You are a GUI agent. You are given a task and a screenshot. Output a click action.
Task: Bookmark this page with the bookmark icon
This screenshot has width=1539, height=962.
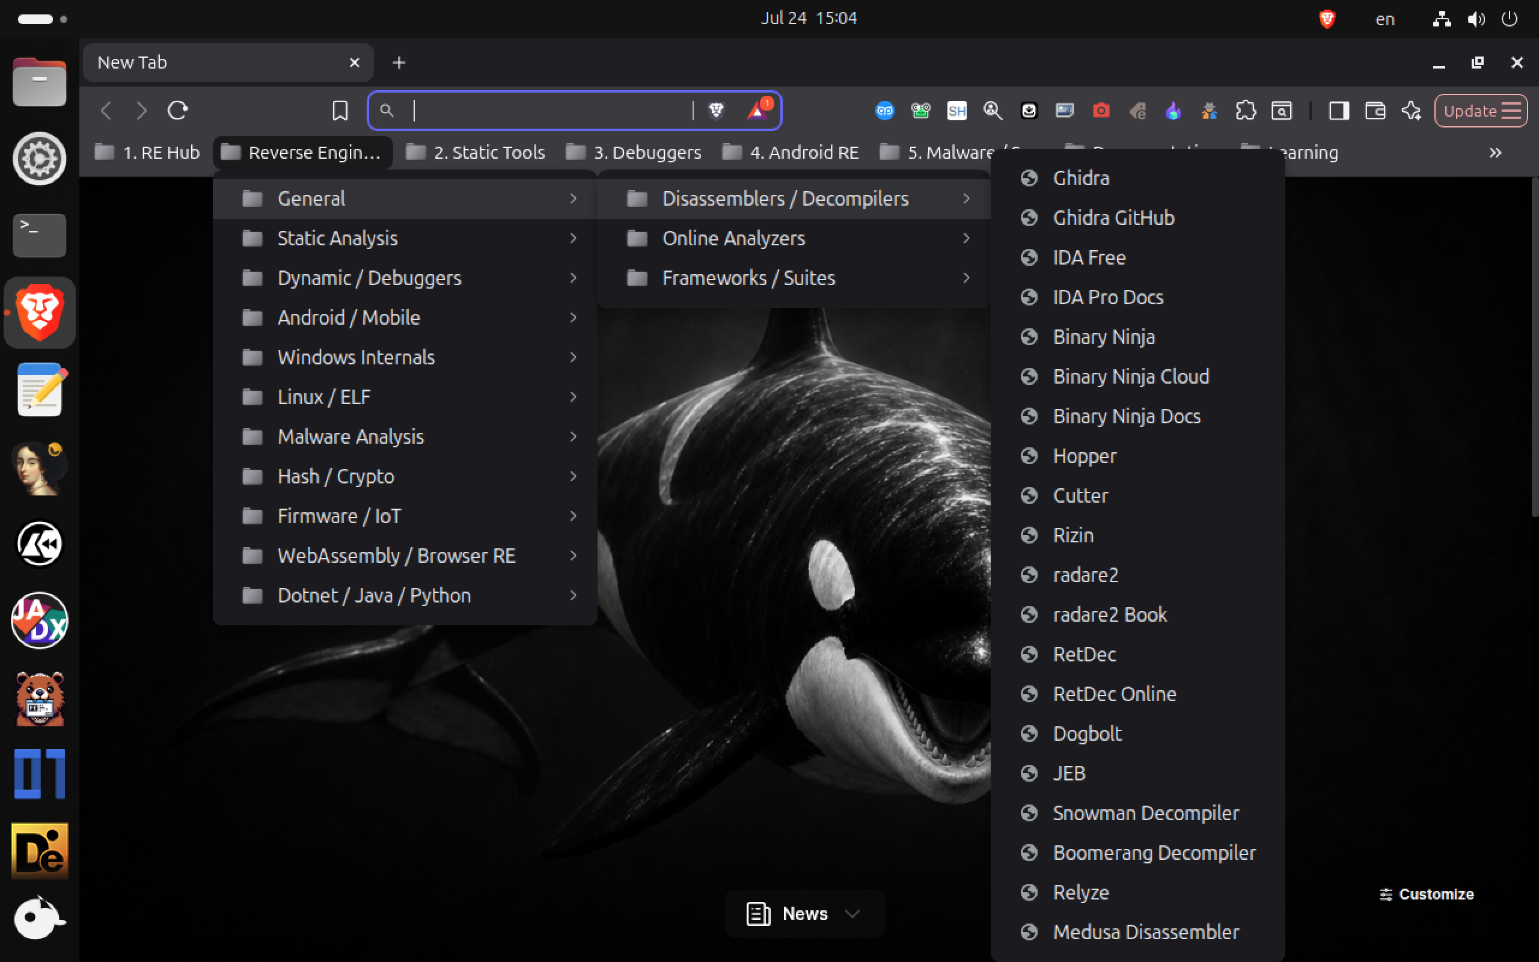click(x=340, y=111)
